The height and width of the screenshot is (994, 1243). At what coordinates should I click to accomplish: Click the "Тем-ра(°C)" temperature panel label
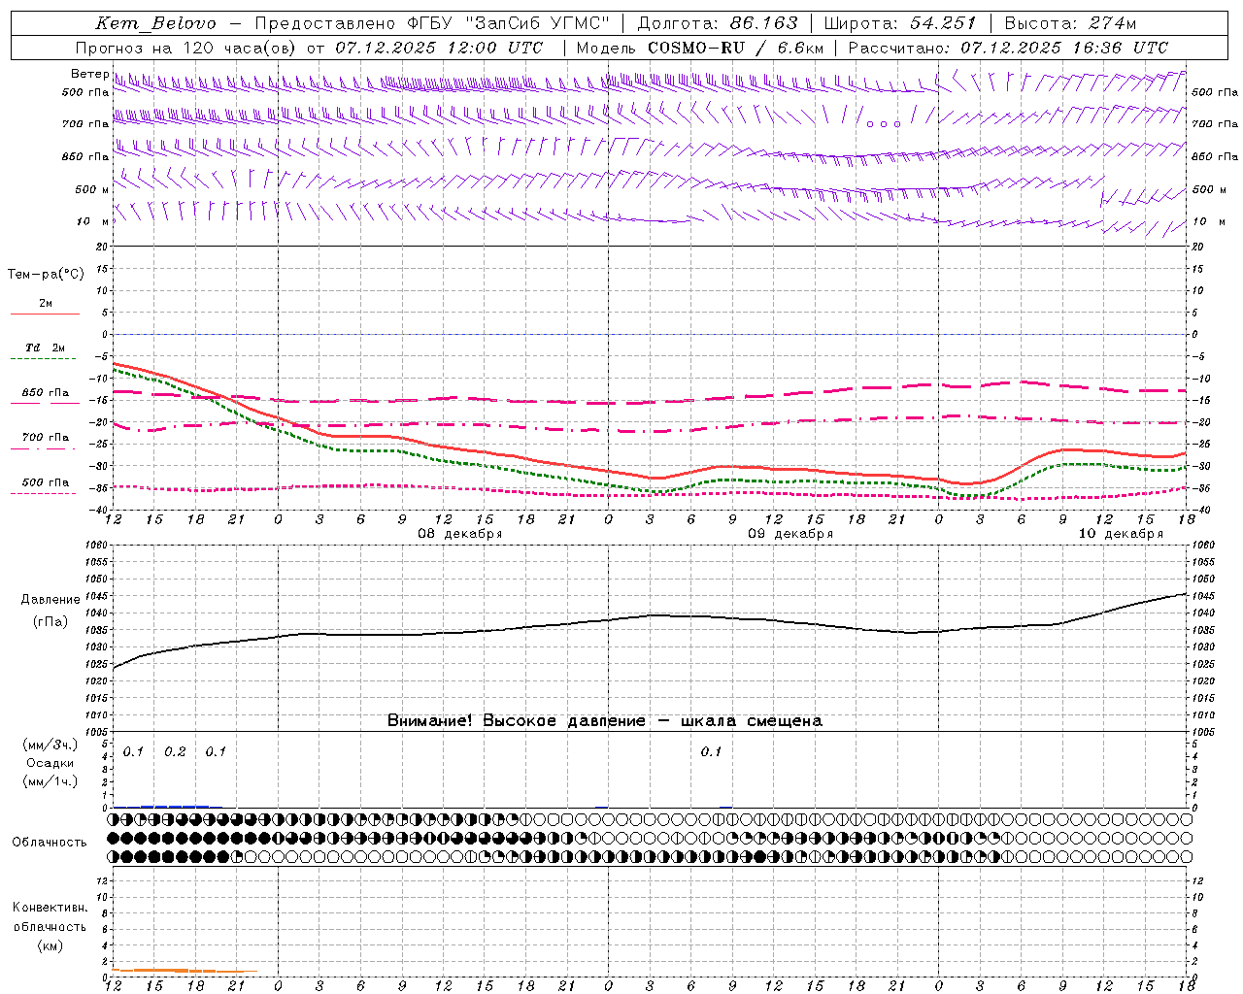46,275
